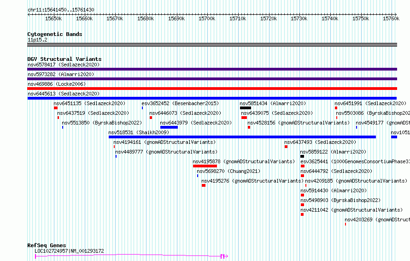This screenshot has height=261, width=410.
Task: Open the nsv5503086 ByrskaBishop variant label
Action: pyautogui.click(x=373, y=113)
